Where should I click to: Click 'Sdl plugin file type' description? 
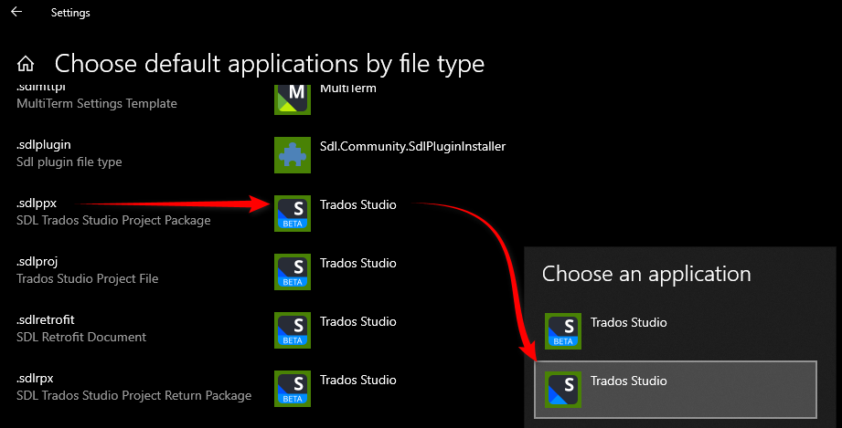click(69, 162)
